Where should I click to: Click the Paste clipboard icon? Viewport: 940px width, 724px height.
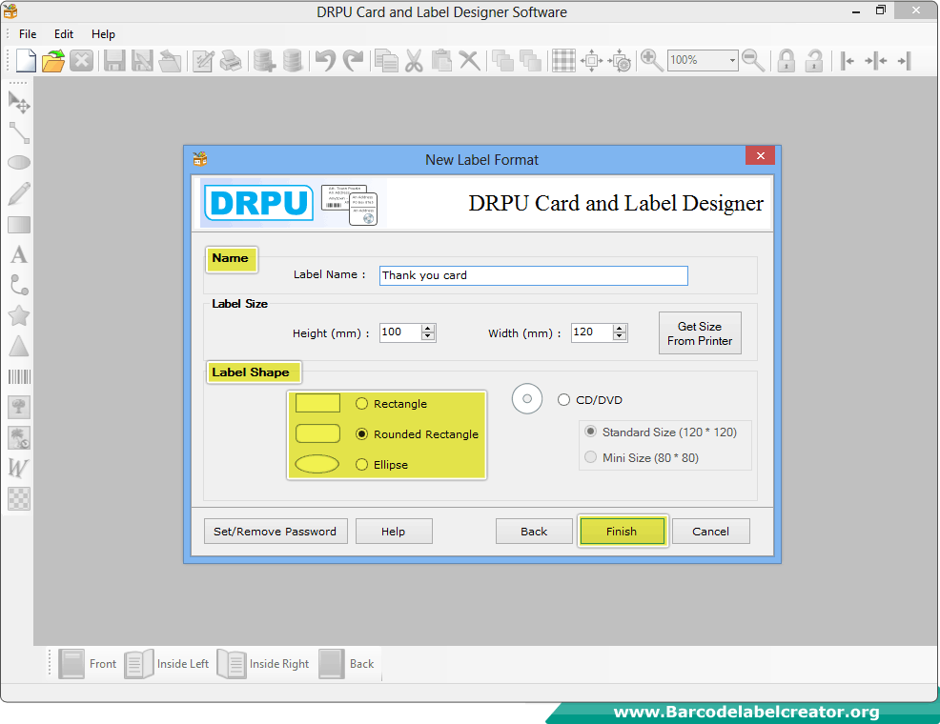pyautogui.click(x=441, y=60)
